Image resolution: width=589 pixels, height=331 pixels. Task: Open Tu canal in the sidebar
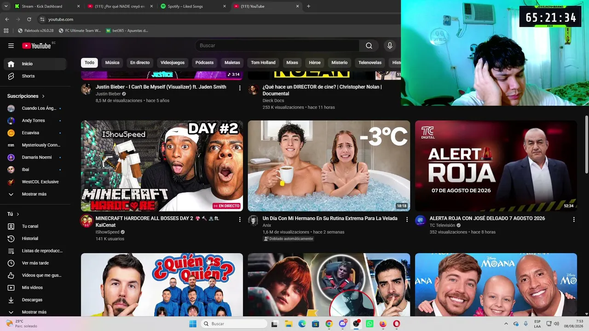click(x=35, y=226)
